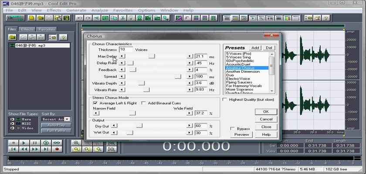Click Zoom In vertically icon
Viewport: 366px width, 174px height.
112,143
